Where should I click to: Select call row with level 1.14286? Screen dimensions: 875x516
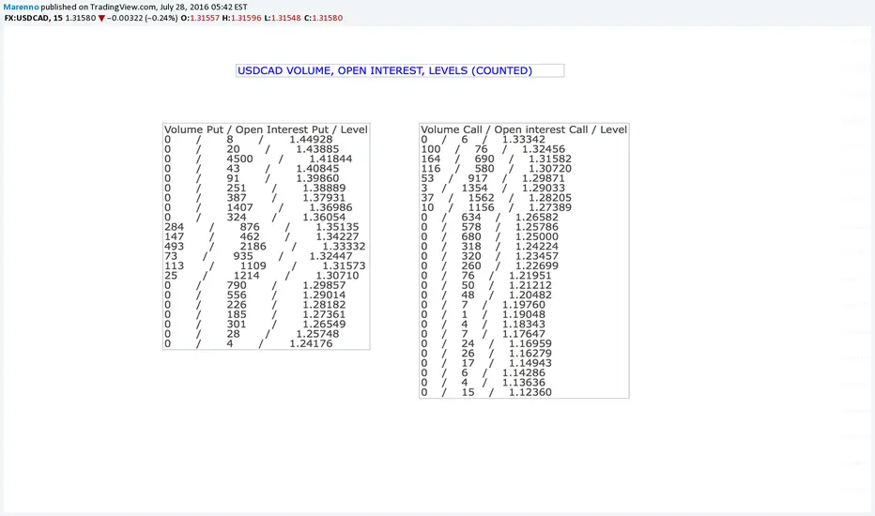484,372
